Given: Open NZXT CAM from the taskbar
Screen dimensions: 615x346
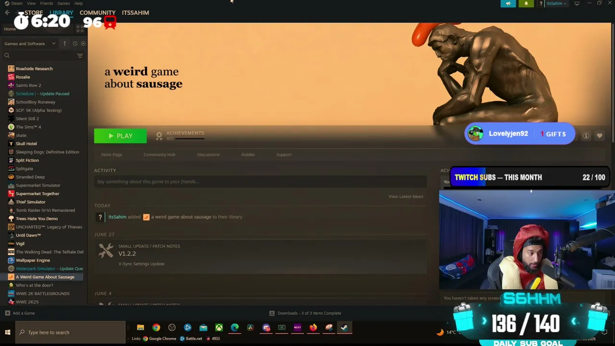Looking at the screenshot, I should 297,328.
